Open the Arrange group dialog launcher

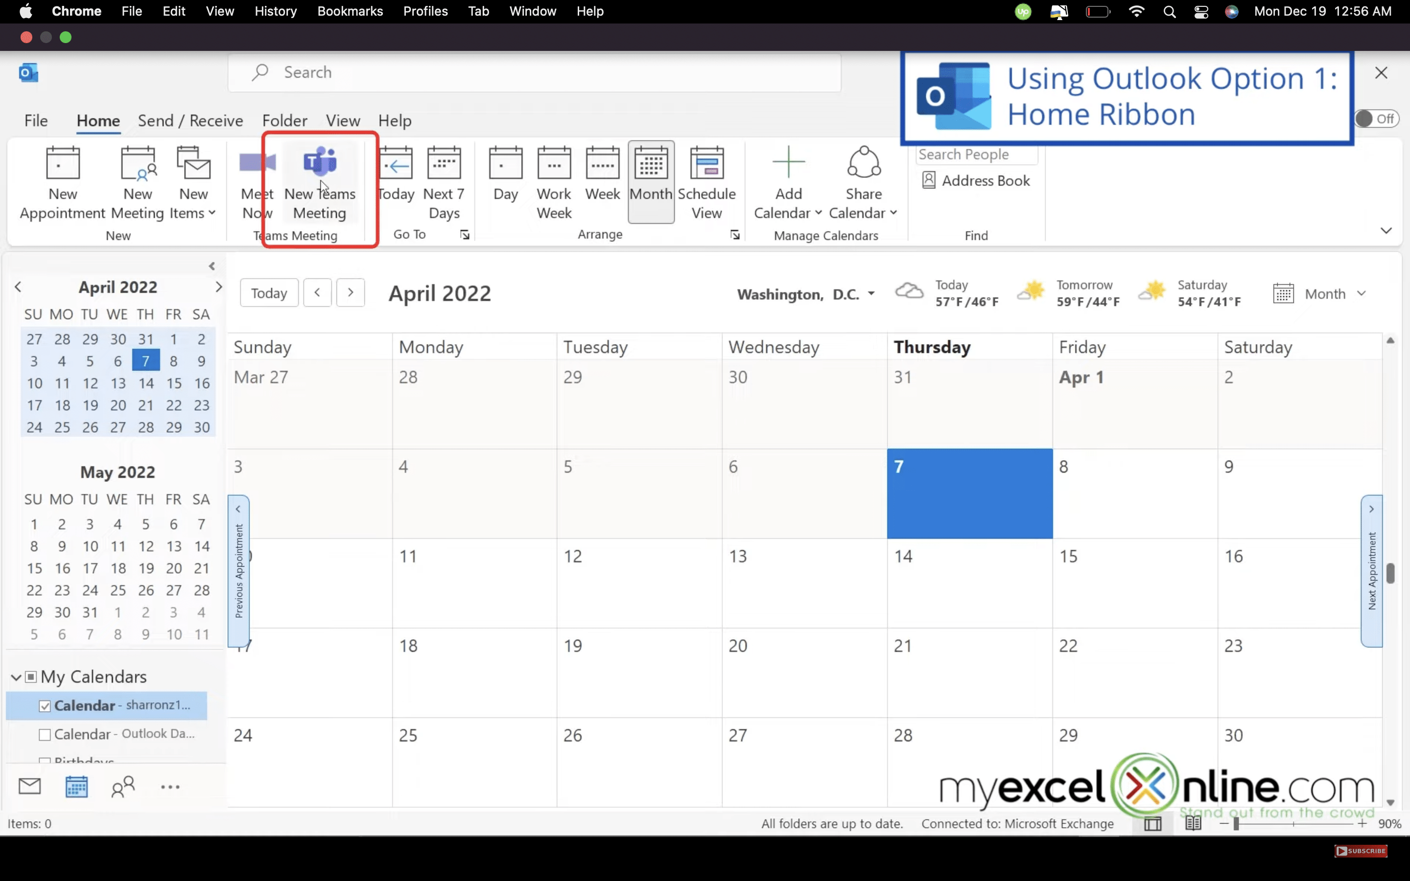click(735, 234)
